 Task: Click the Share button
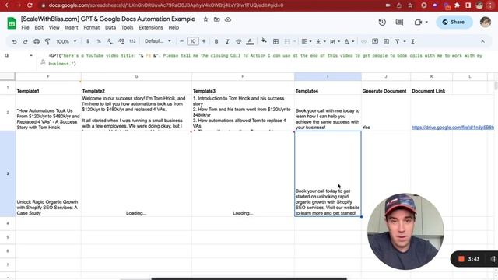[454, 22]
